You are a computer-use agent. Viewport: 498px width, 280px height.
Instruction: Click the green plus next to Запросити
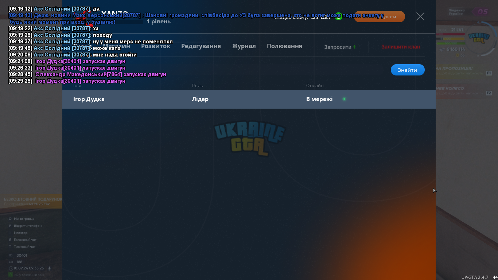pos(355,47)
